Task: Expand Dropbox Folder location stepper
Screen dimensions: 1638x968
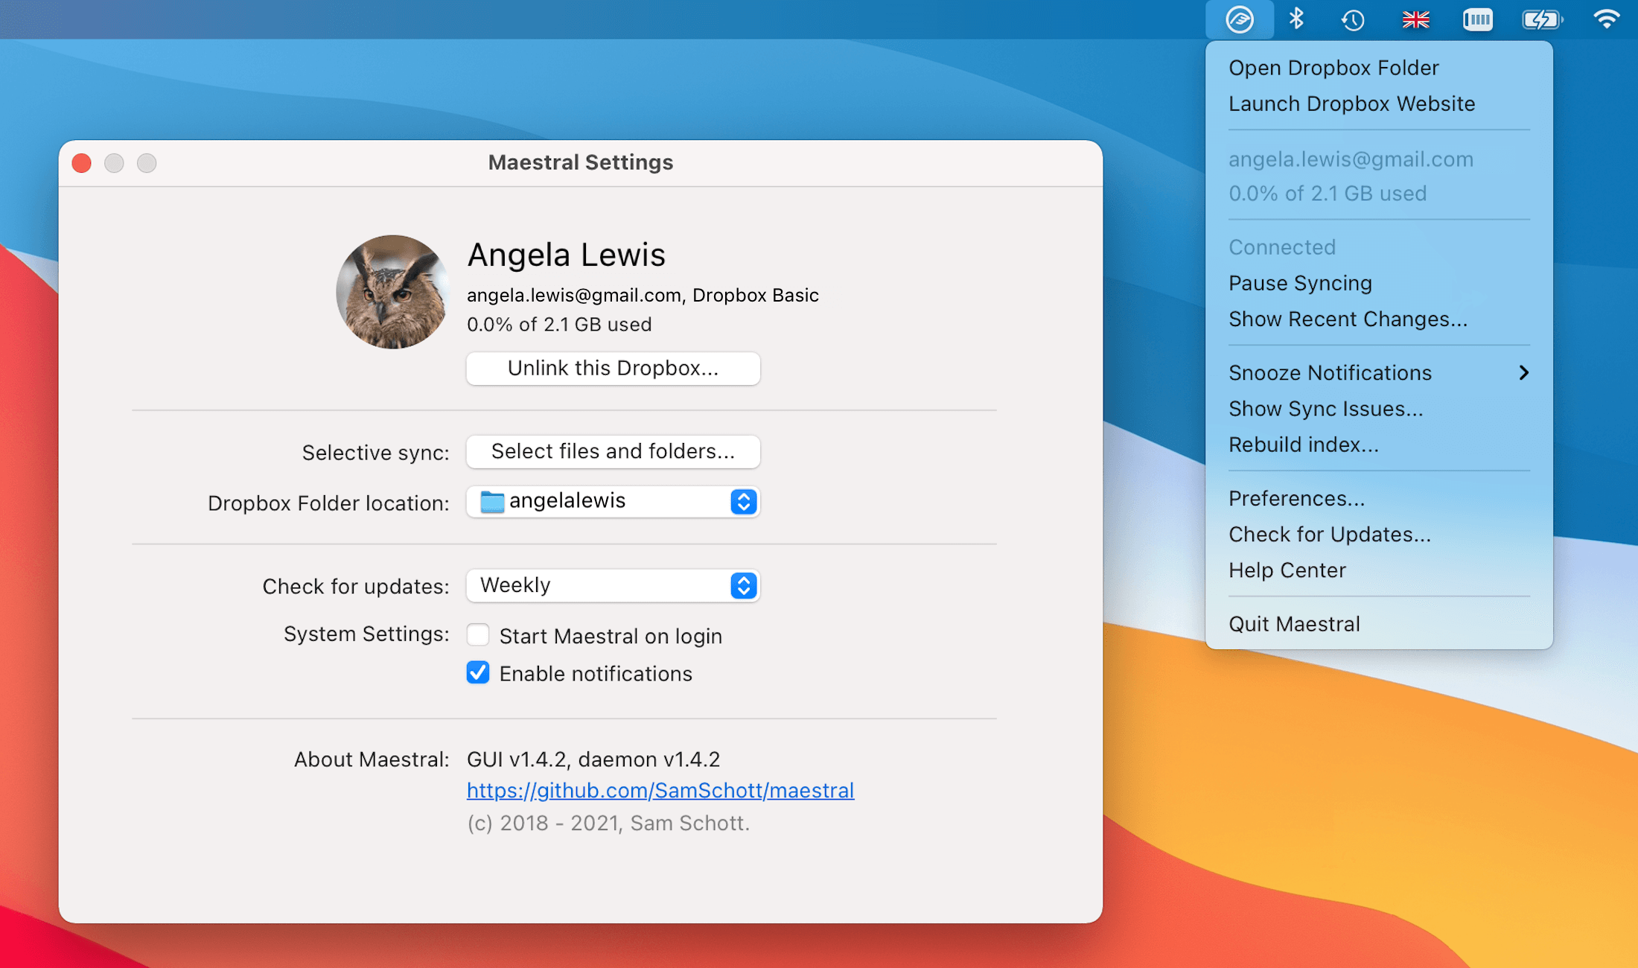Action: coord(742,501)
